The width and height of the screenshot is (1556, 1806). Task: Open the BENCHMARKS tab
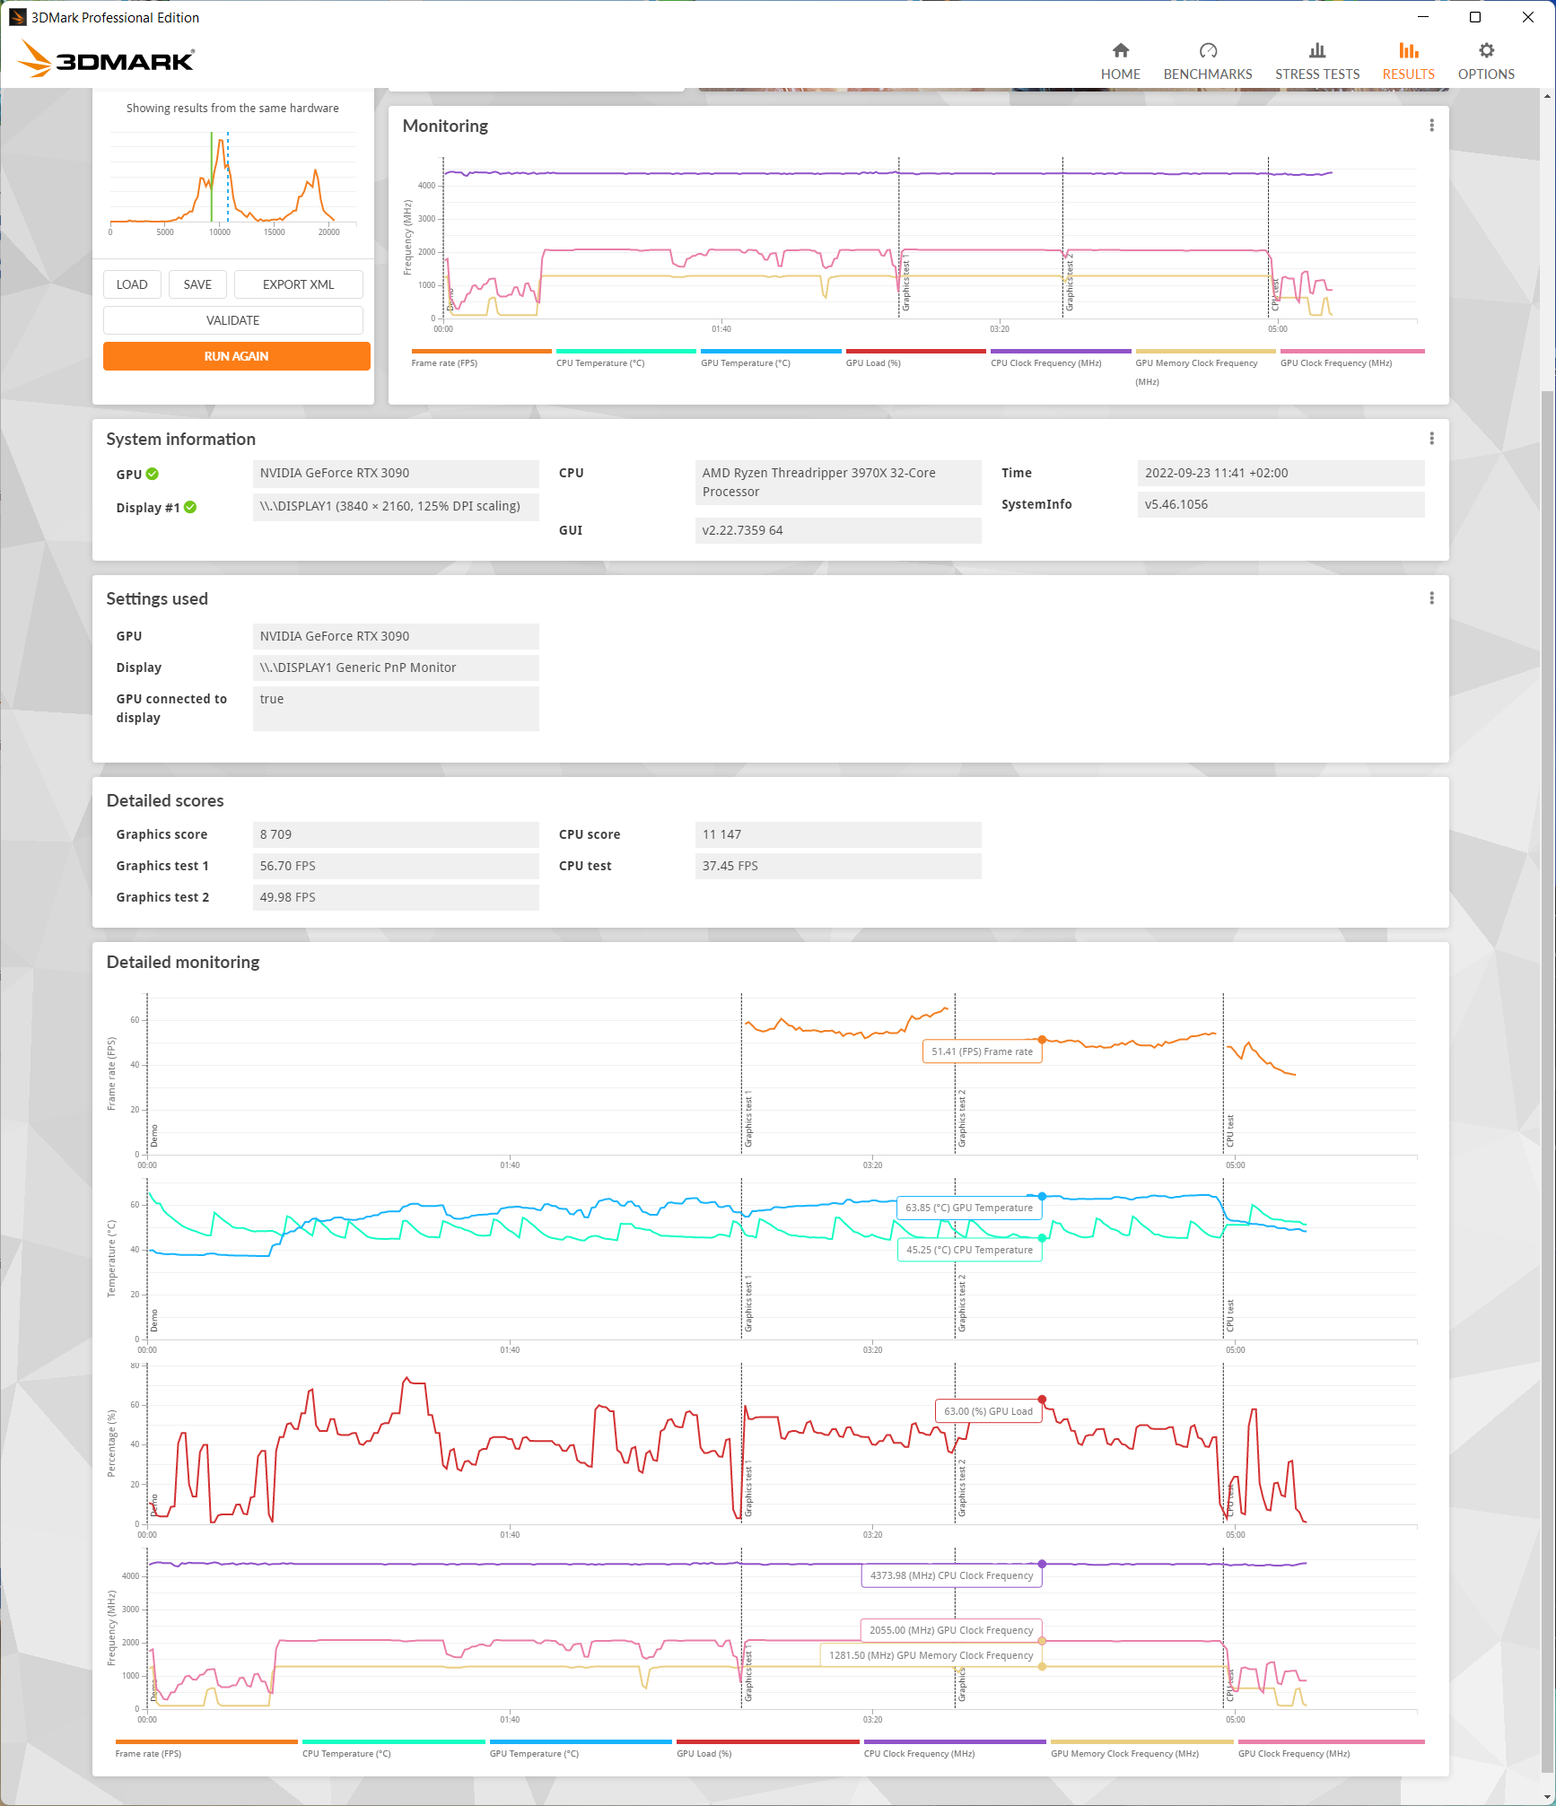click(1208, 61)
